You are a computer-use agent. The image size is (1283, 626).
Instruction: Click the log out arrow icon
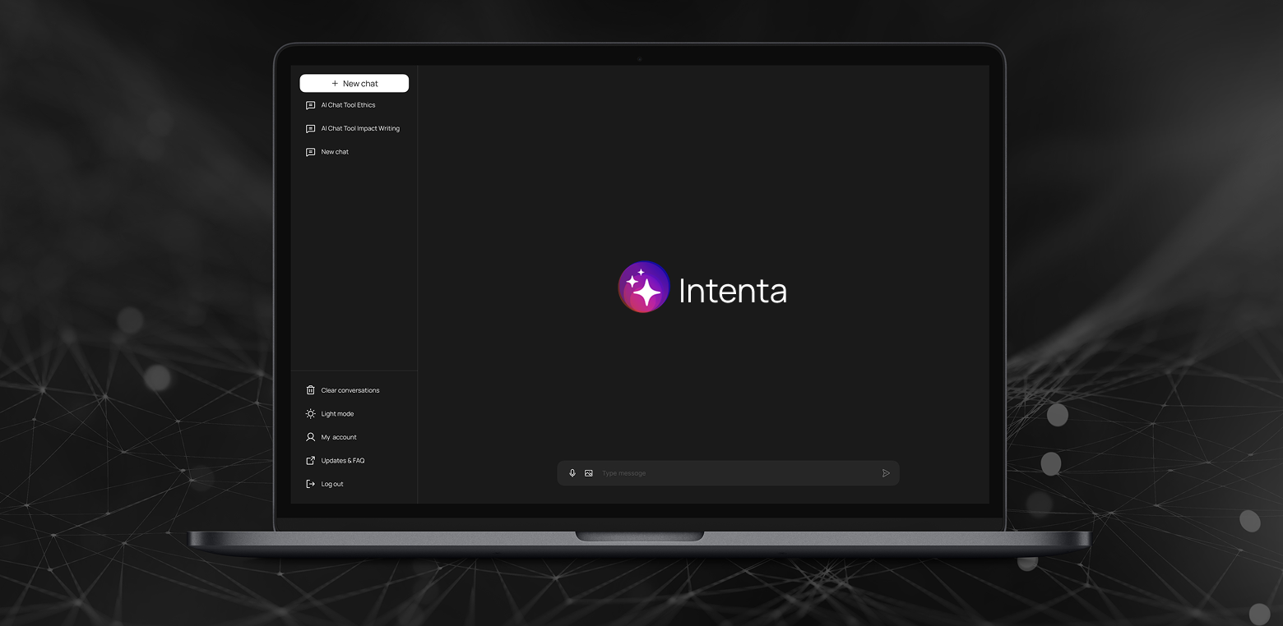310,484
